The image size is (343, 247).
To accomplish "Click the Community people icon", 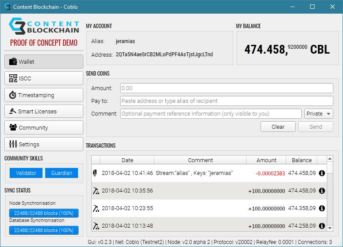I will [13, 127].
